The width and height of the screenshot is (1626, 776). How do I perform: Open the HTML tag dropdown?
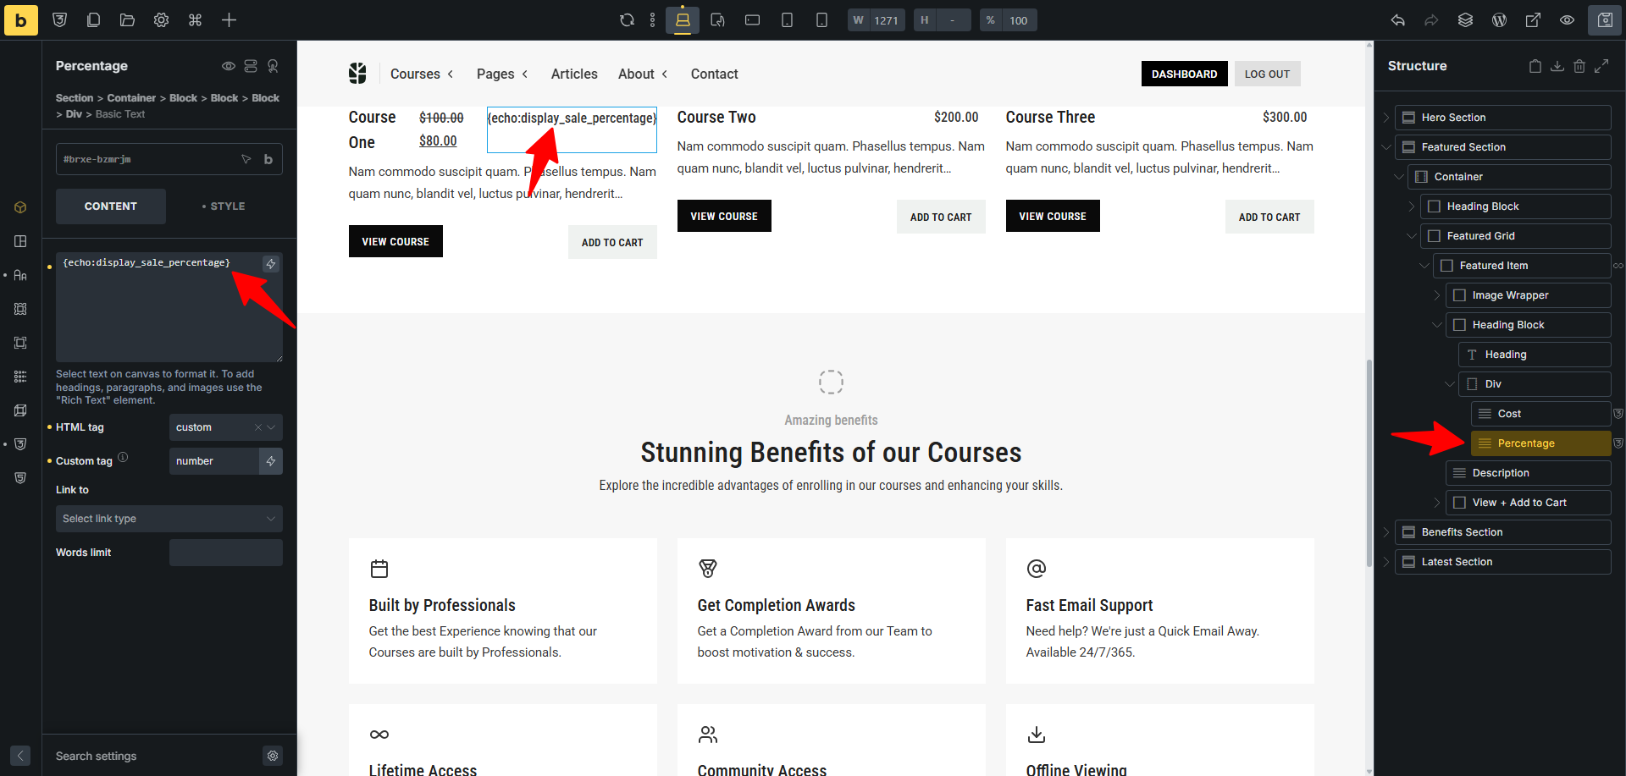pos(225,427)
